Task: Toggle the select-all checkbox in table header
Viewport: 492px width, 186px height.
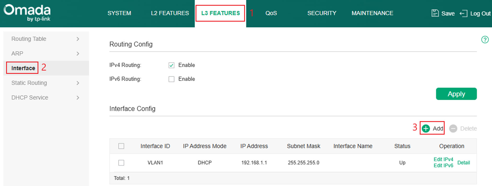Action: 121,146
